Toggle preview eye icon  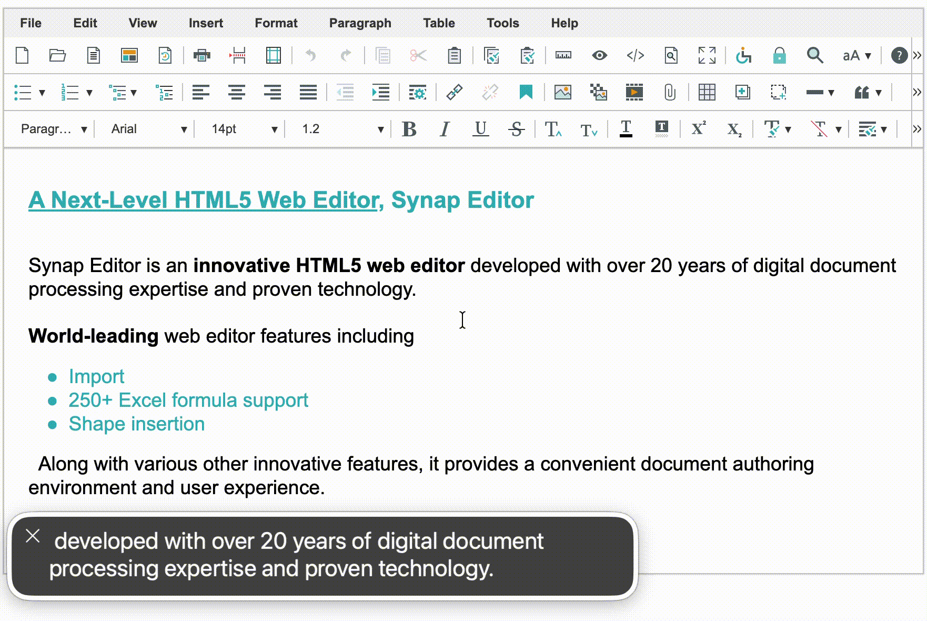pos(599,55)
